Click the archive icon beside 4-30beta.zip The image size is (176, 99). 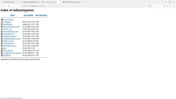click(x=2, y=22)
